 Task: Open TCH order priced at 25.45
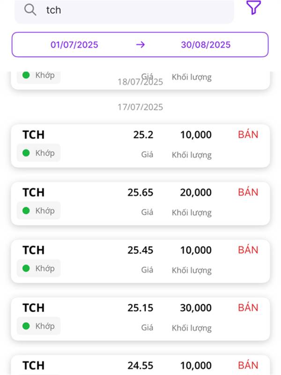pyautogui.click(x=140, y=261)
